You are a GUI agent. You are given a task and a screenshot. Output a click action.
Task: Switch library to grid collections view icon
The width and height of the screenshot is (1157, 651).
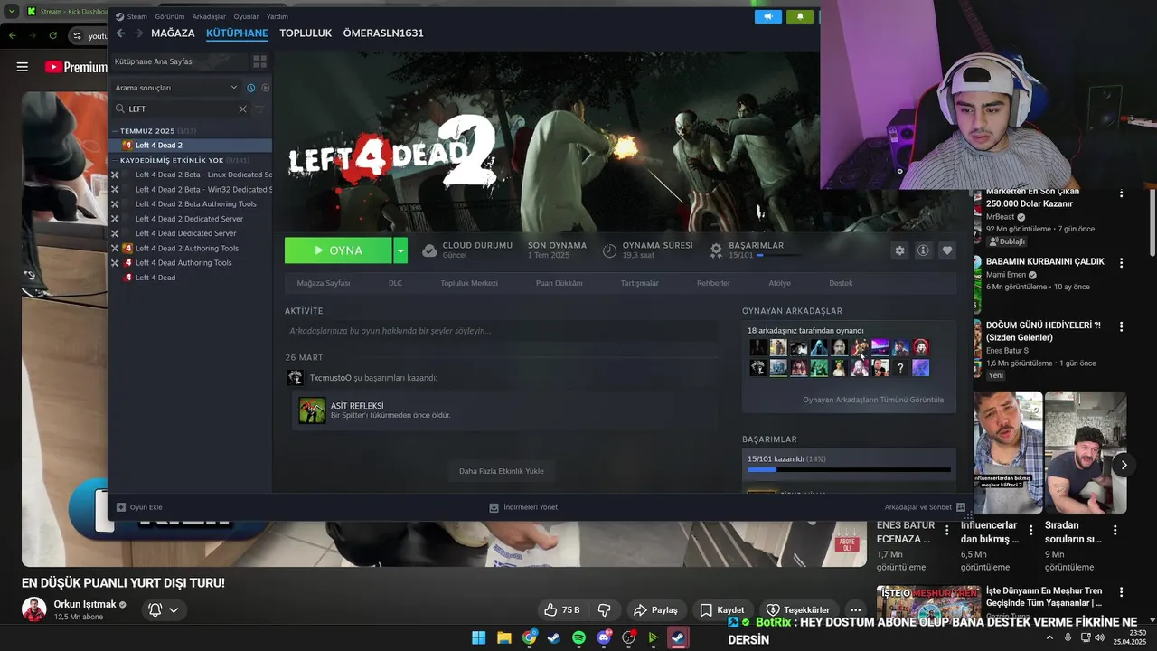pos(259,61)
